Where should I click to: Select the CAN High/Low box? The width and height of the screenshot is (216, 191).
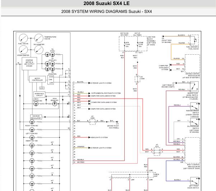coord(51,80)
